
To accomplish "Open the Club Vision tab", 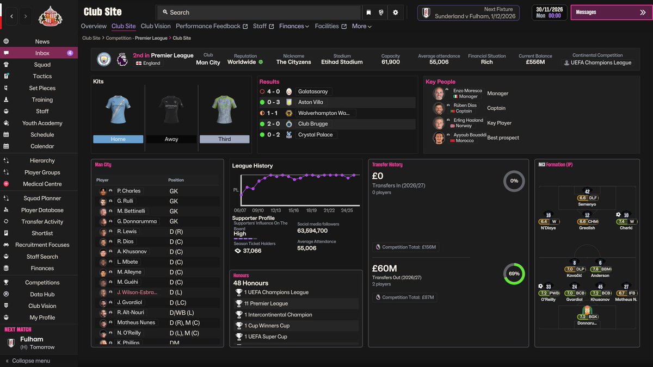I will (x=156, y=26).
